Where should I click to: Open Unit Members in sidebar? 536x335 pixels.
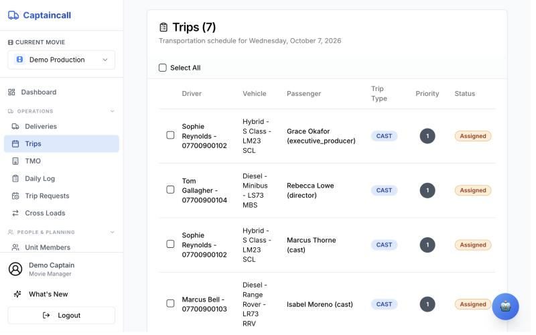[62, 247]
